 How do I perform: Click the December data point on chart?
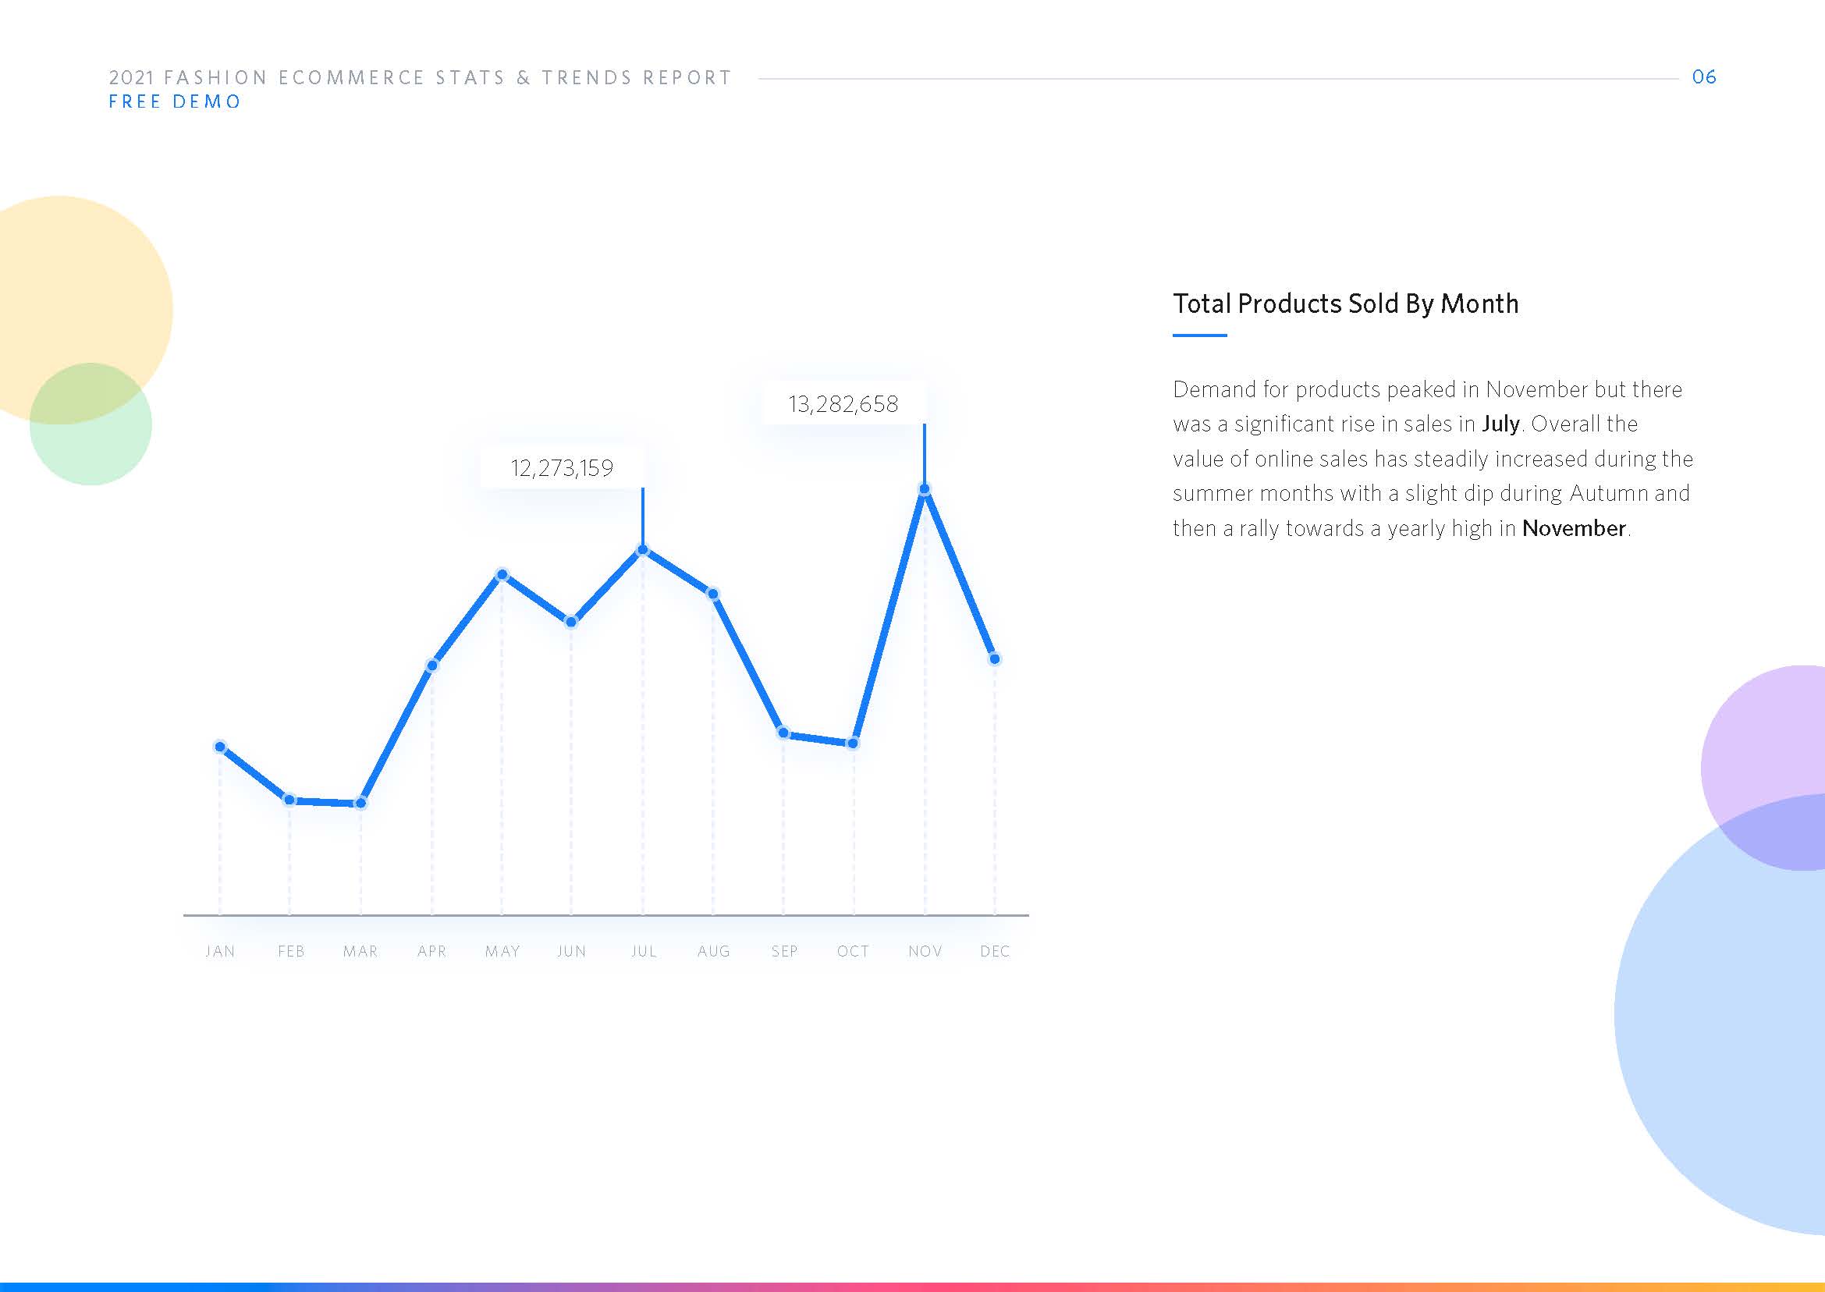point(995,658)
